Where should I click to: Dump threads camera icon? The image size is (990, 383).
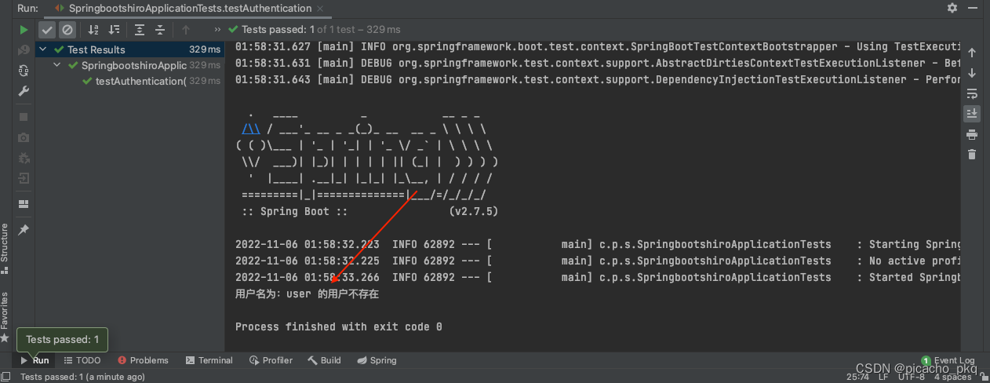pyautogui.click(x=24, y=137)
